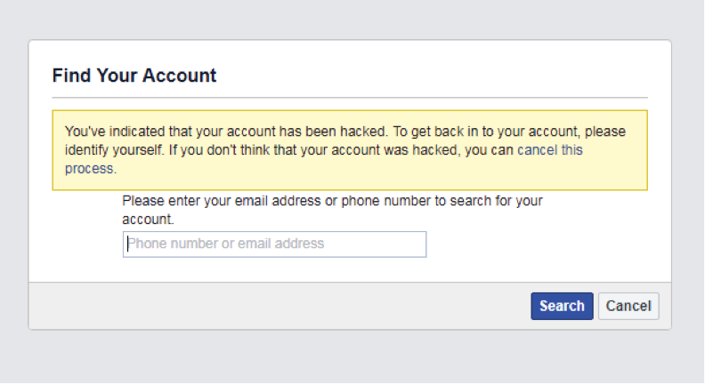The height and width of the screenshot is (384, 705).
Task: Click white space right of the input field
Action: point(534,244)
